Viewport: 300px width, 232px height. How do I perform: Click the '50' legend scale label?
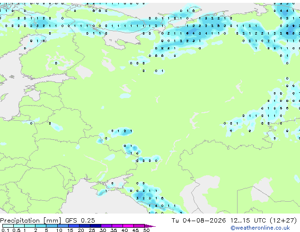tap(146, 230)
